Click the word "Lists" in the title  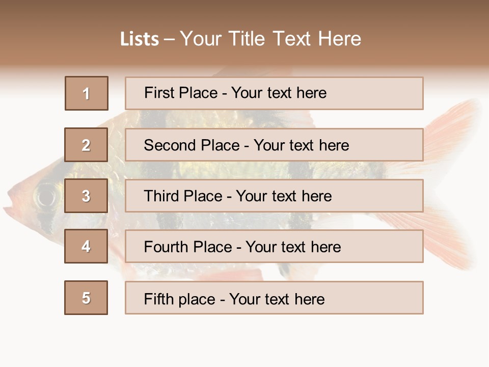click(139, 39)
